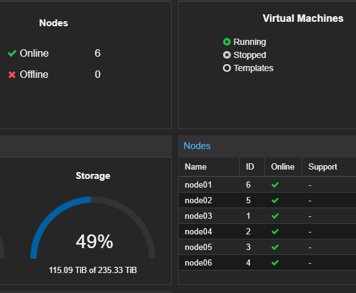Click the green Online checkmark icon in Nodes summary
The width and height of the screenshot is (356, 293).
point(12,53)
